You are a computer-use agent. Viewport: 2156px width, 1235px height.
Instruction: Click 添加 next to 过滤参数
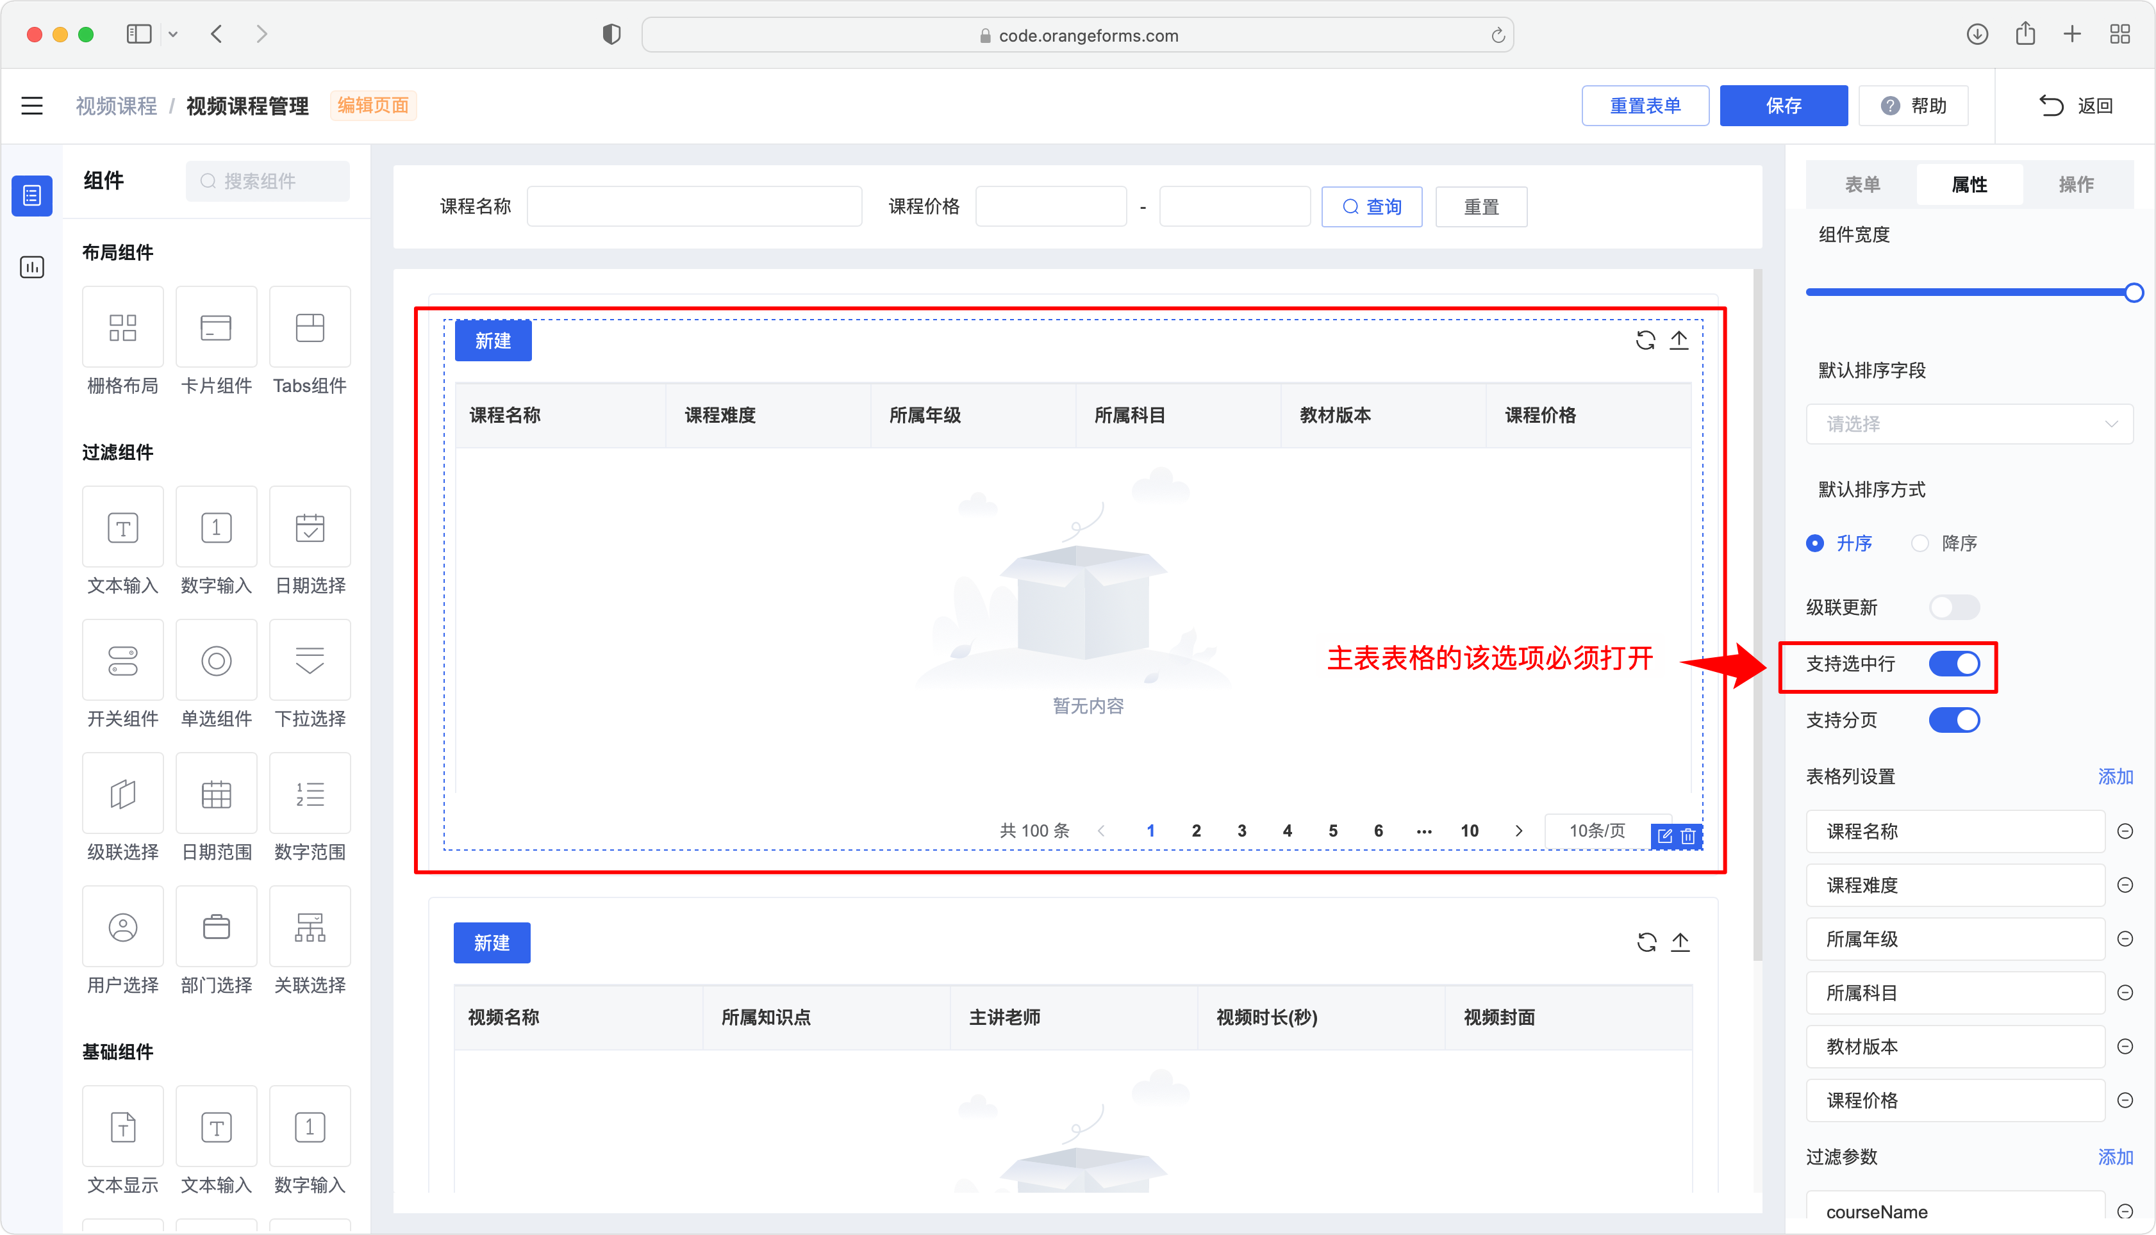pyautogui.click(x=2115, y=1157)
